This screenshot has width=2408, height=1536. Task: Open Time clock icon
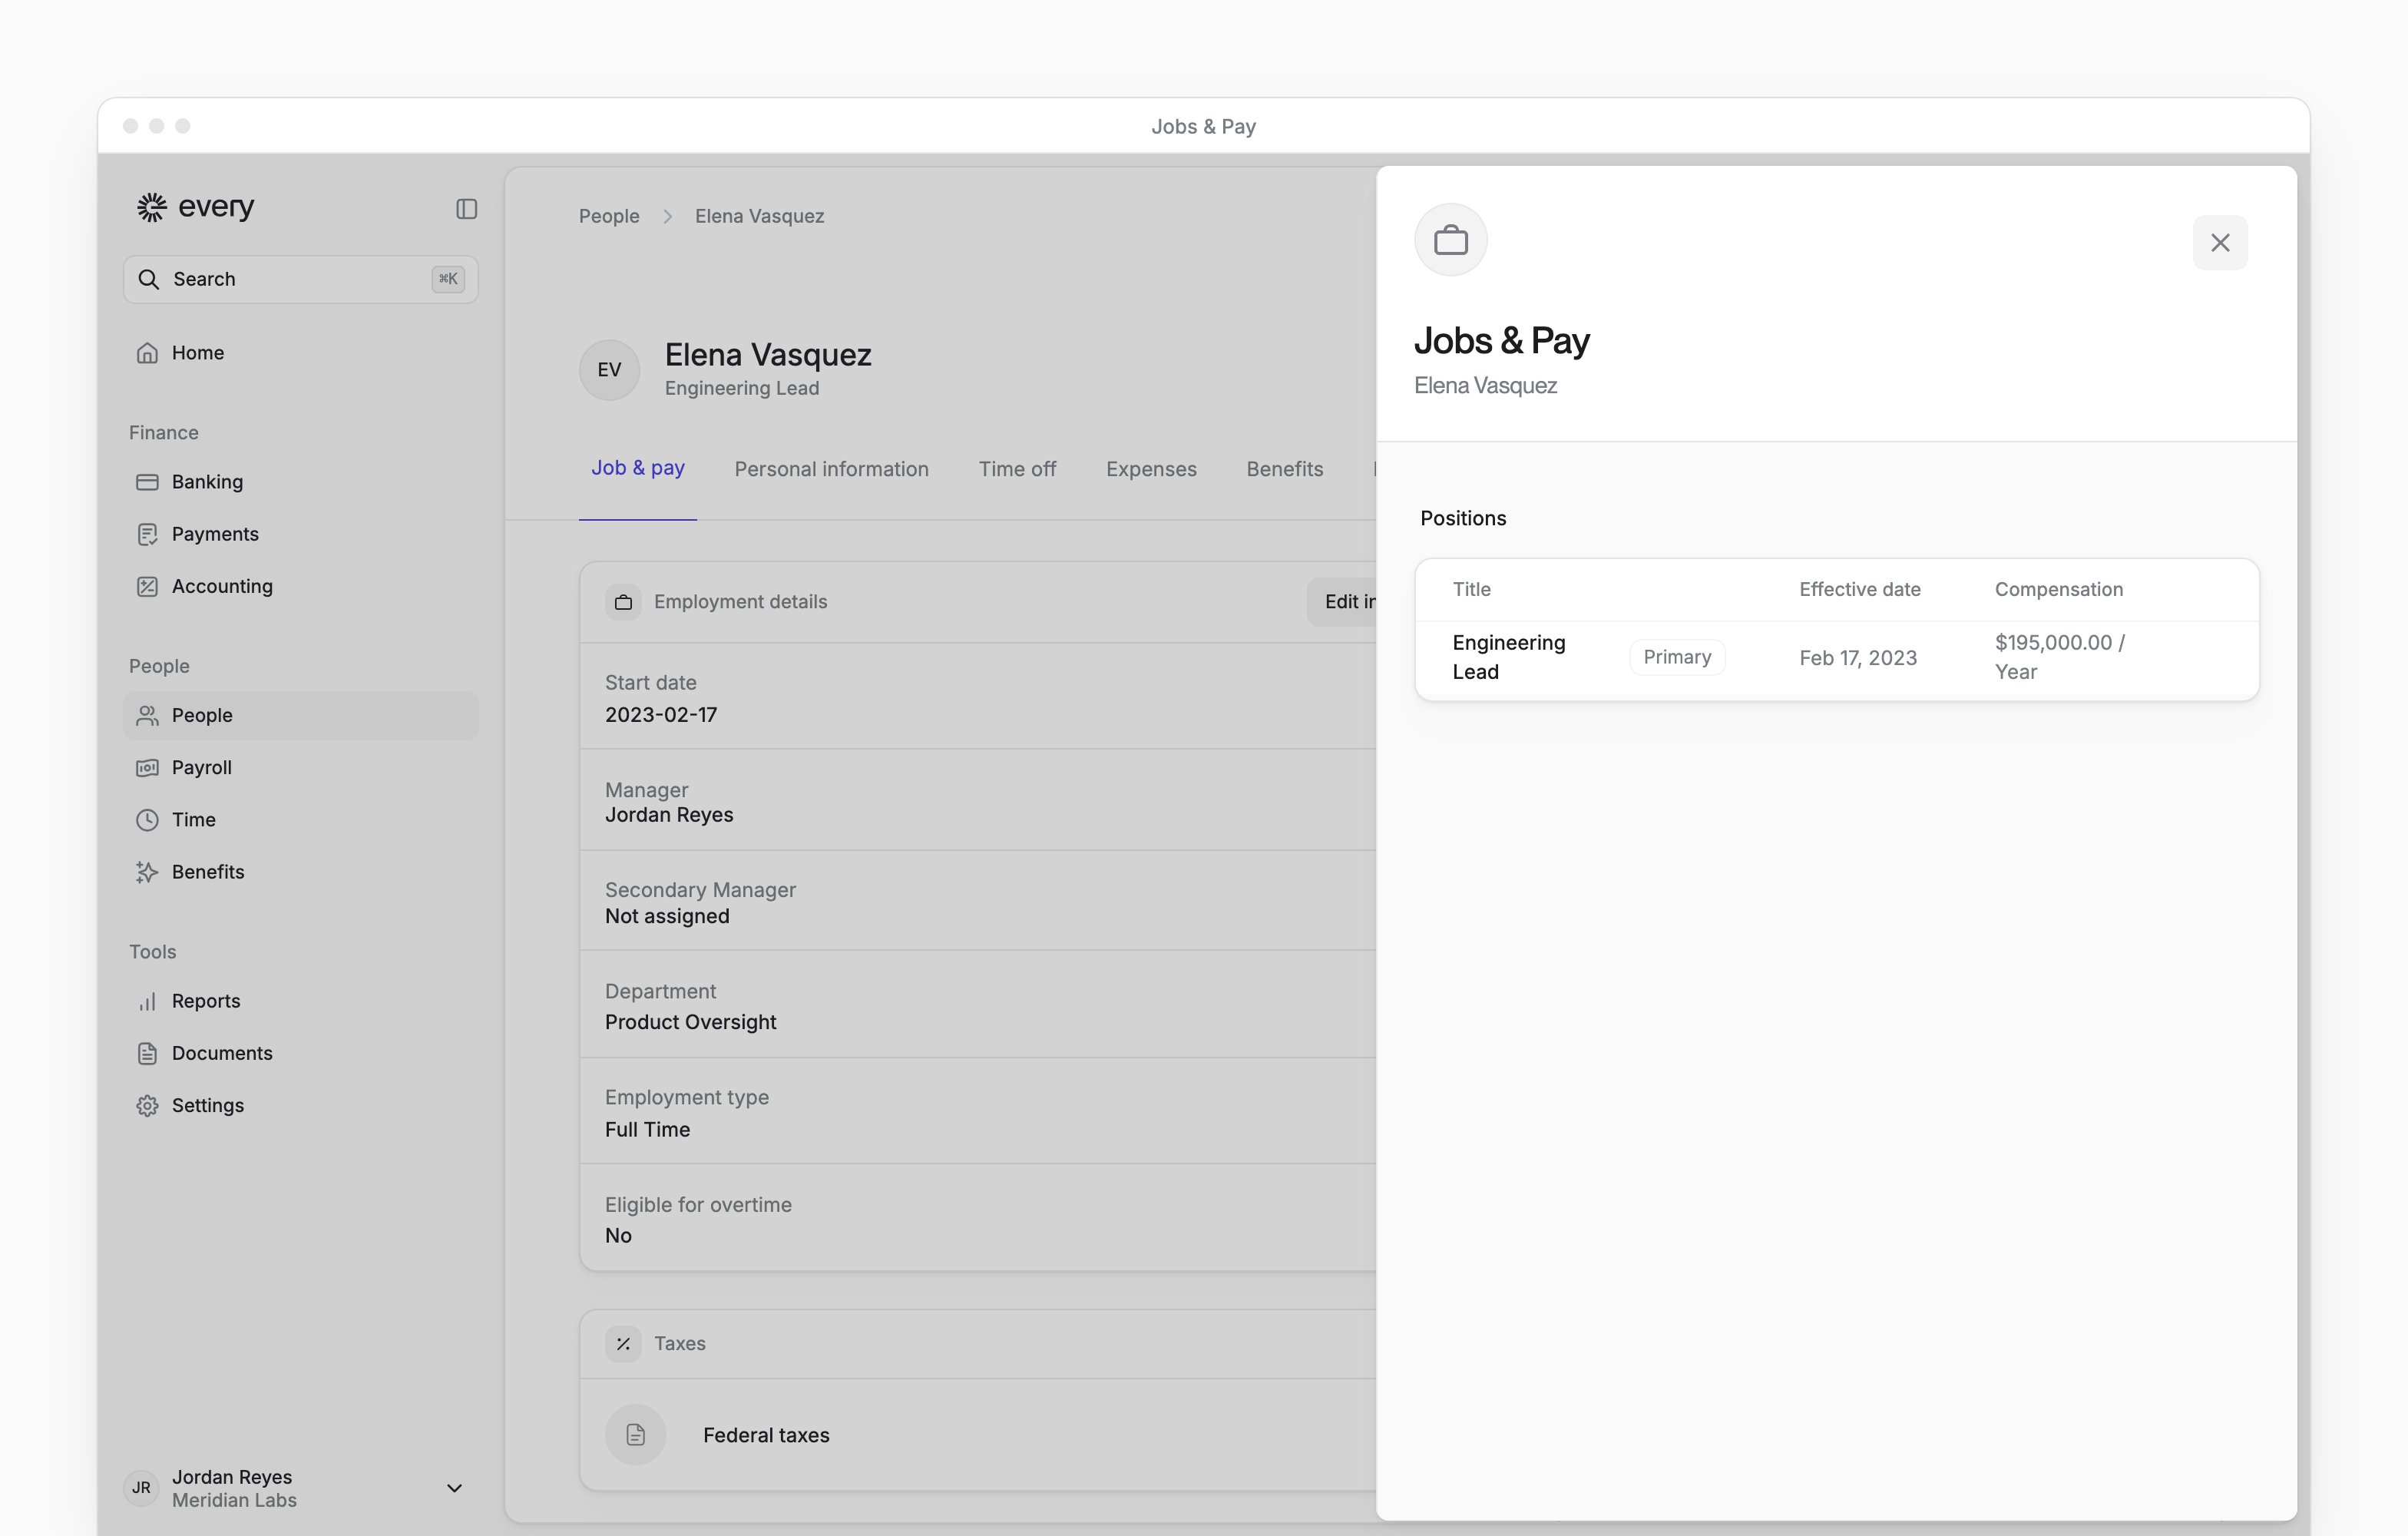147,820
